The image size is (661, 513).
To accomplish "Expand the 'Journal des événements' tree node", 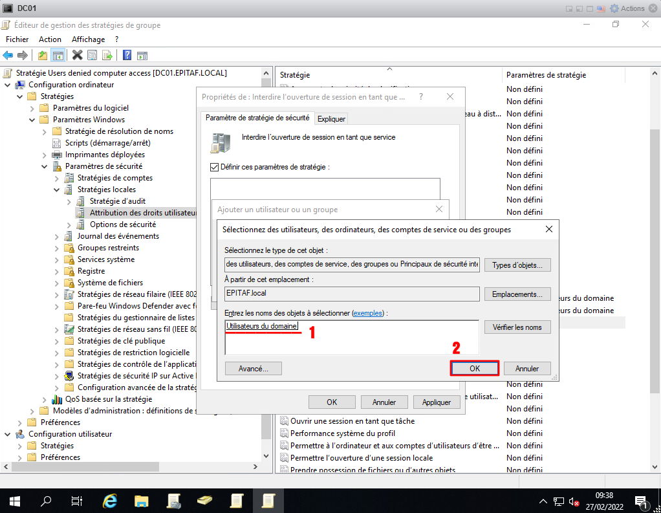I will (x=57, y=236).
